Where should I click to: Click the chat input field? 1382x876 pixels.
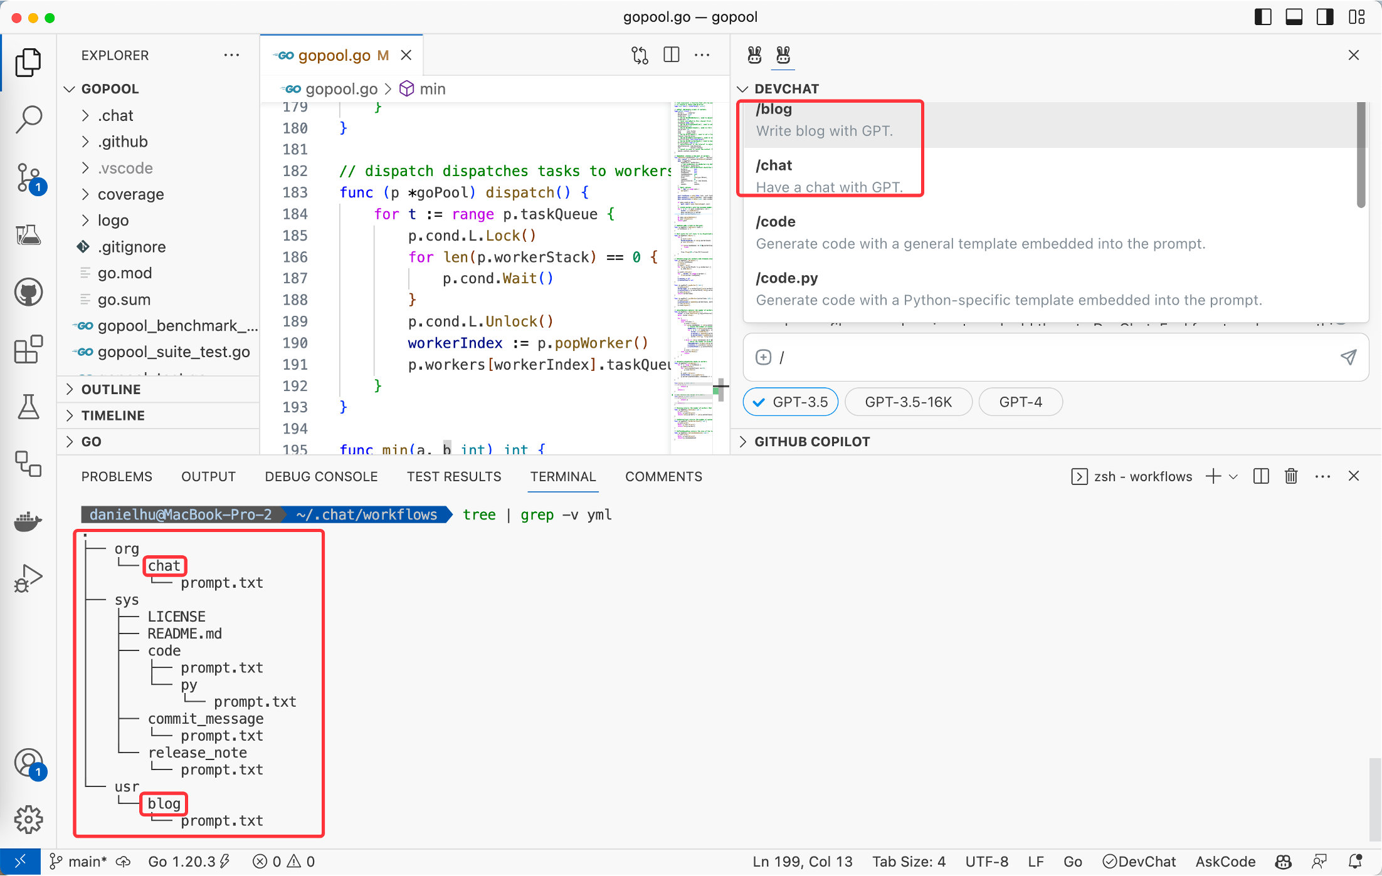point(1003,357)
